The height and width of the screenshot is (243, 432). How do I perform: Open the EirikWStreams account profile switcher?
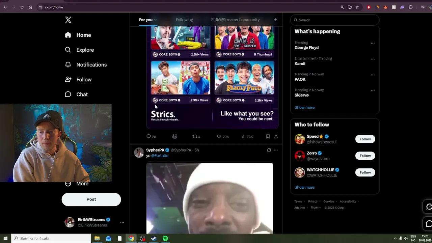pos(94,222)
